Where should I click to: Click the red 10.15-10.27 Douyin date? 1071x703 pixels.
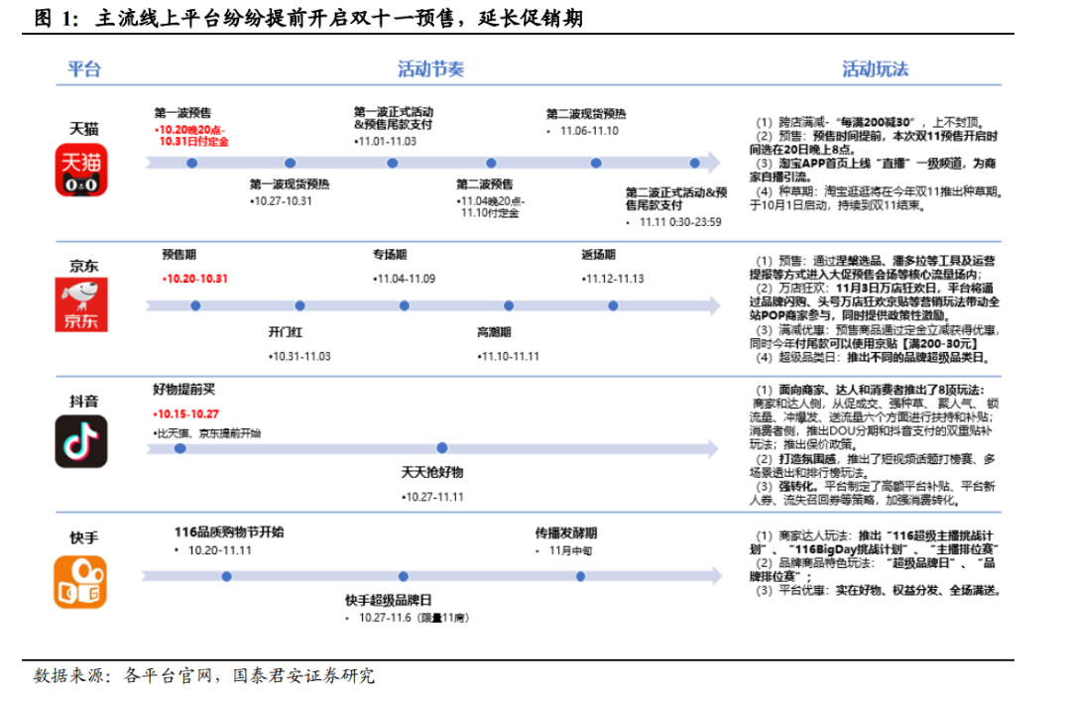click(186, 414)
